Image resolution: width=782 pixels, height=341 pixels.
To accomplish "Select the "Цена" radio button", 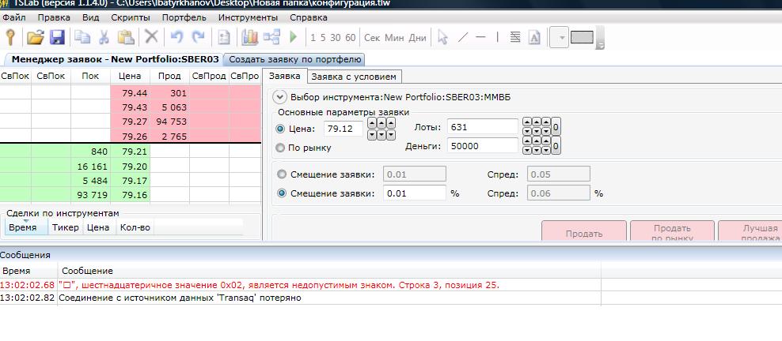I will (x=280, y=129).
